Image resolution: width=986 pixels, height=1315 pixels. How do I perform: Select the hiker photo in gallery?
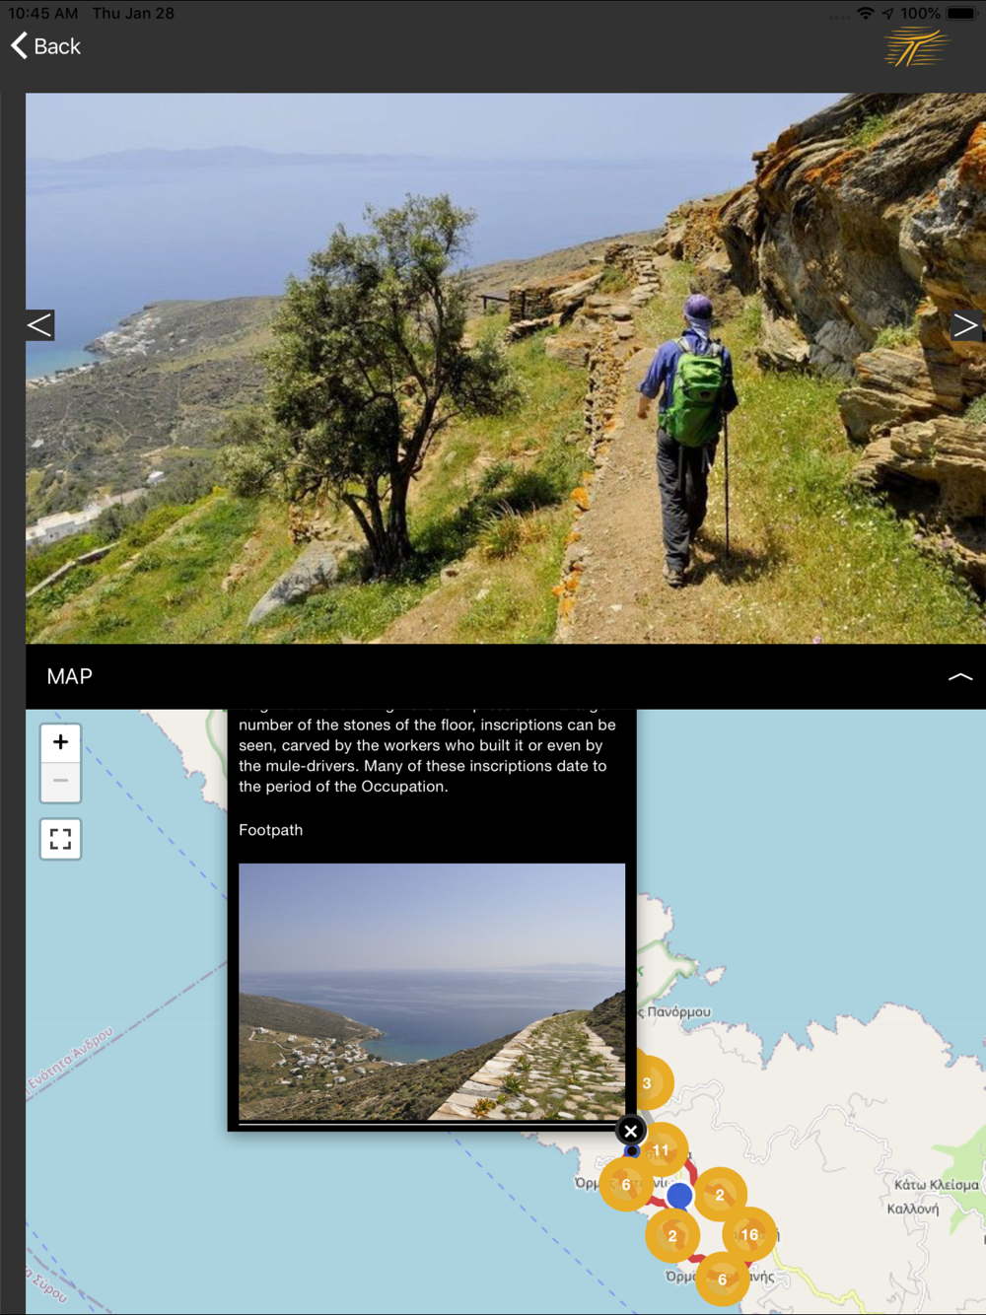coord(505,368)
